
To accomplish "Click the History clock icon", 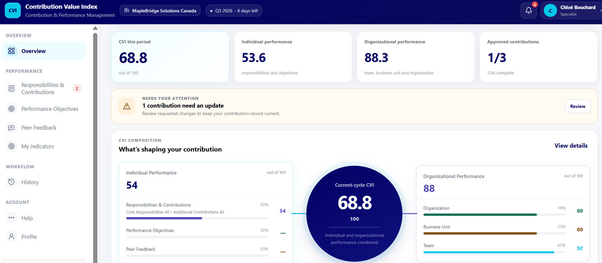I will pos(12,182).
